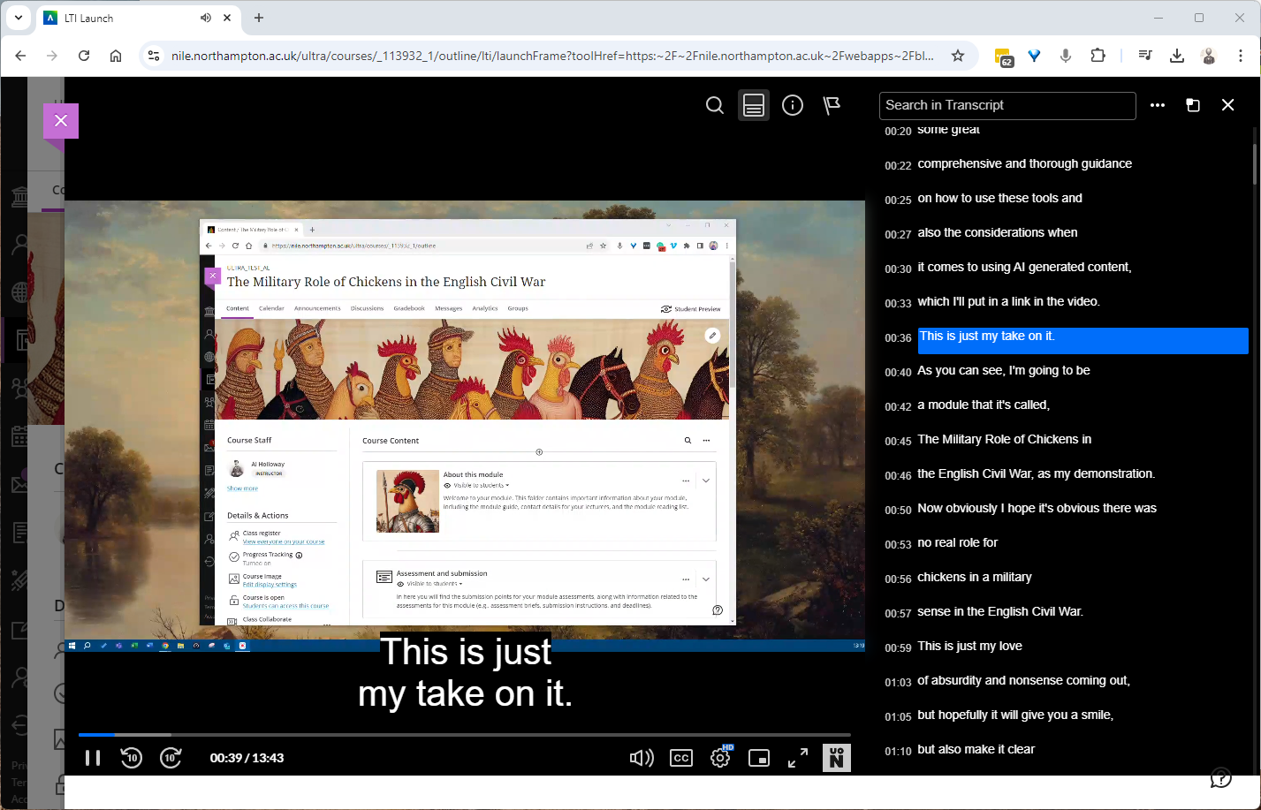Enable picture-in-picture mode
This screenshot has width=1261, height=810.
coord(759,757)
